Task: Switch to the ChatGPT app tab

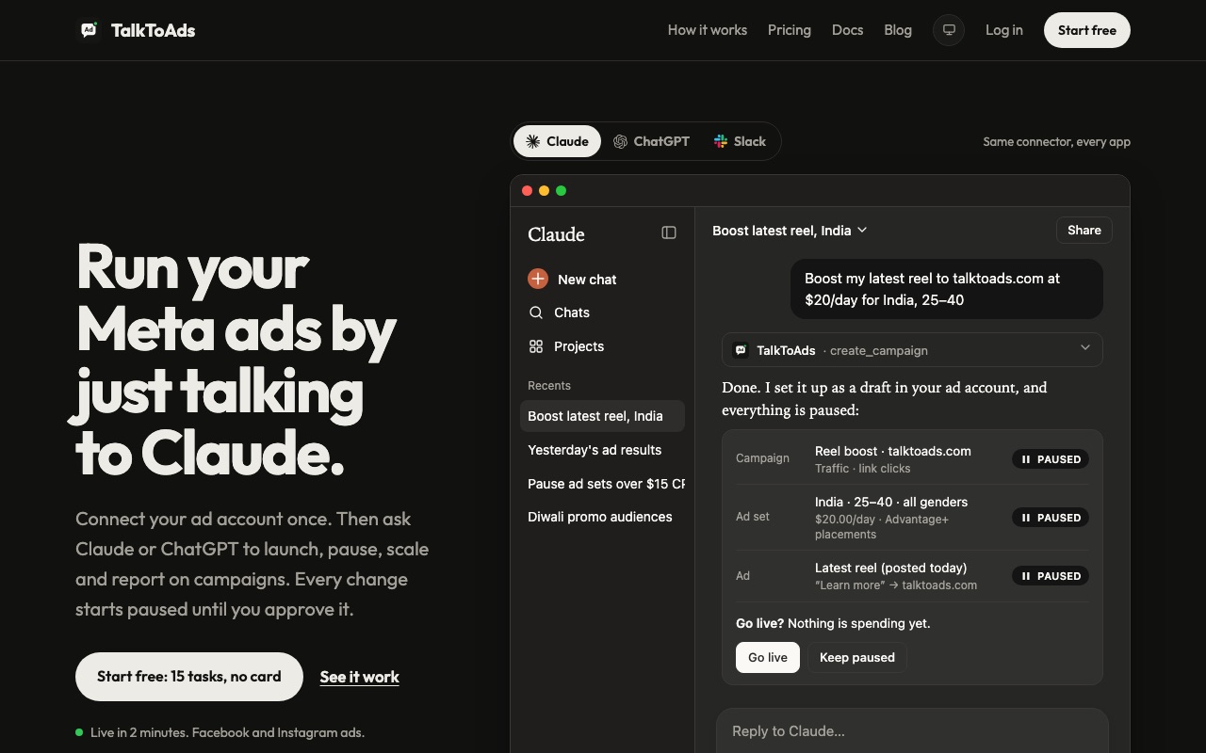Action: coord(651,141)
